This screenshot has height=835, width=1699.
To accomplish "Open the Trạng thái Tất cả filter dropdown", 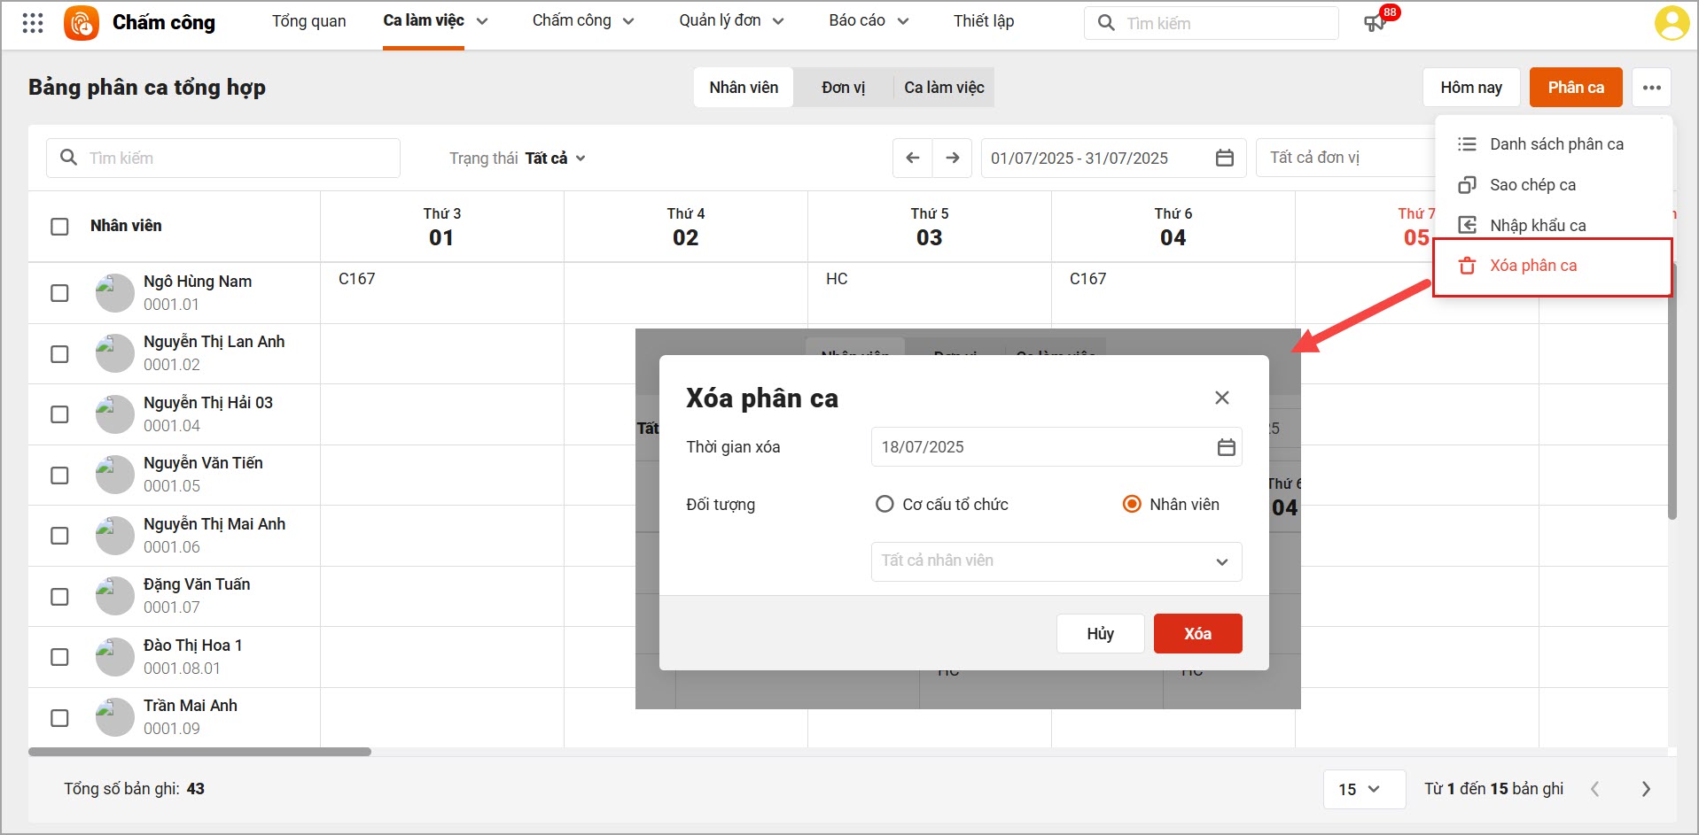I will [518, 158].
